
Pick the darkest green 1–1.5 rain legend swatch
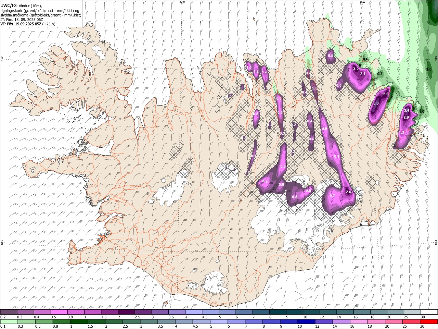click(79, 322)
